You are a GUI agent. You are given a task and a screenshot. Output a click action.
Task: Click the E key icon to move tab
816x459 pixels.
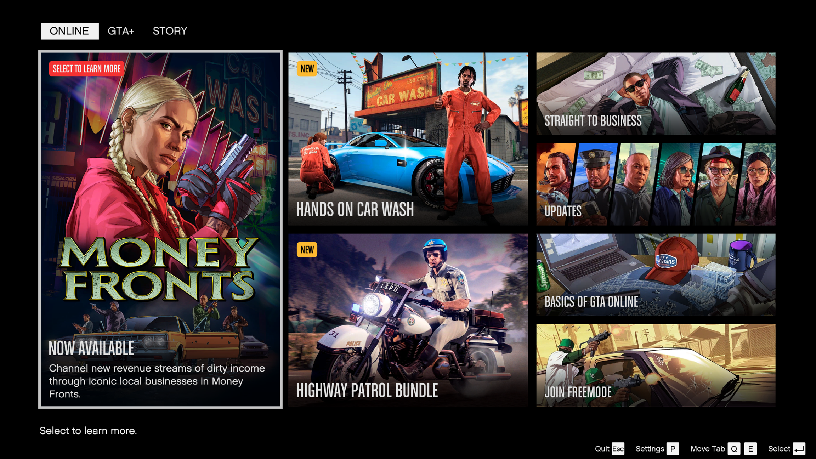pos(750,449)
